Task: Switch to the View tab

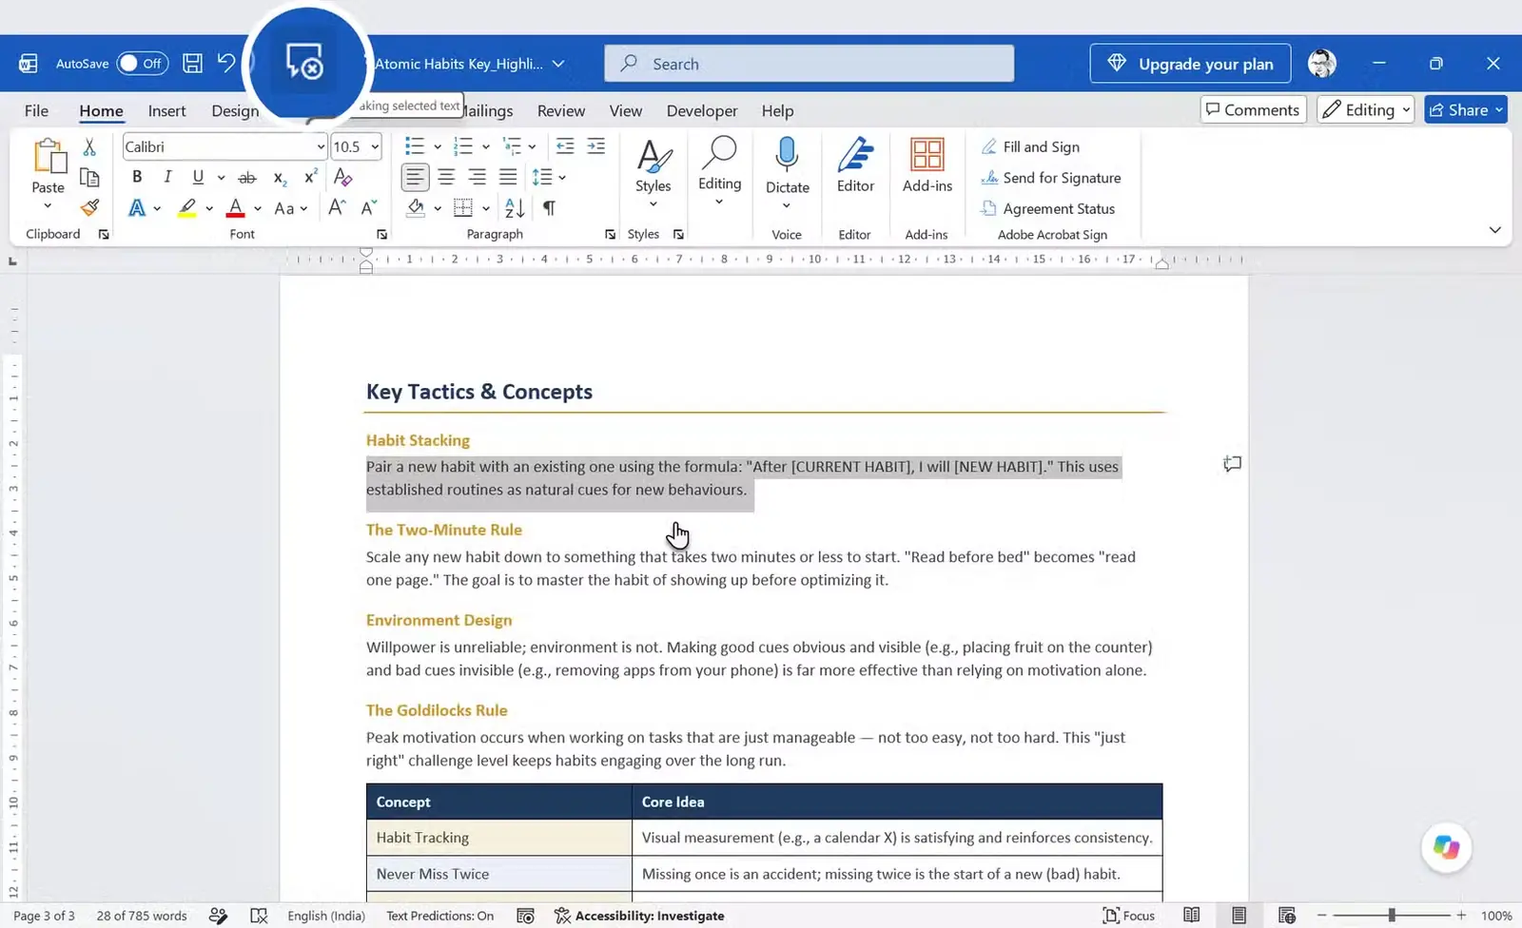Action: (x=625, y=110)
